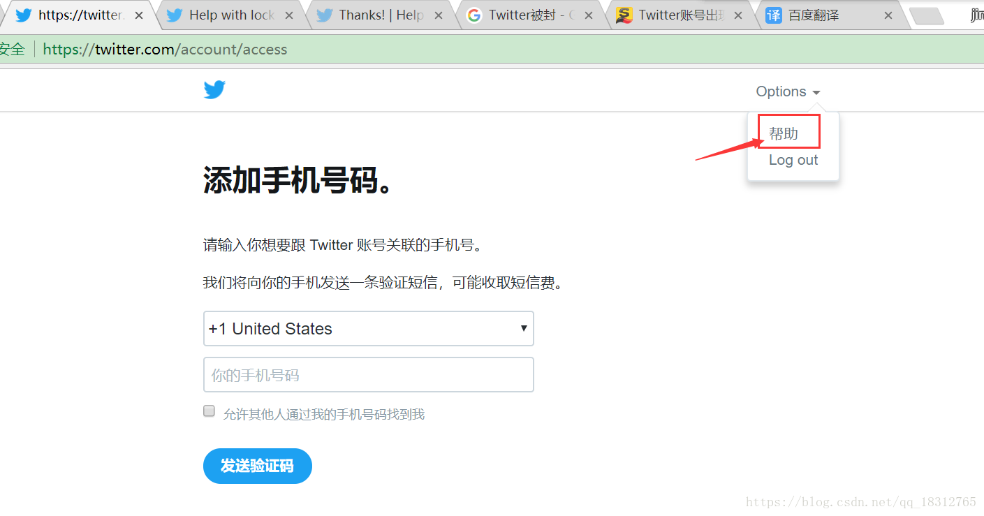Viewport: 984px width, 516px height.
Task: Select 帮助 from the Options menu
Action: click(784, 133)
